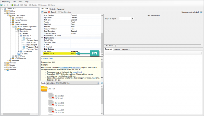Switch to the Inspector tab
Viewport: 204px width, 116px height.
pos(117,49)
